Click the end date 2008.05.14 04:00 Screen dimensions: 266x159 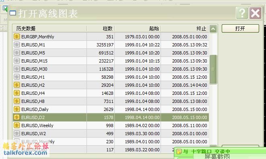coord(190,85)
